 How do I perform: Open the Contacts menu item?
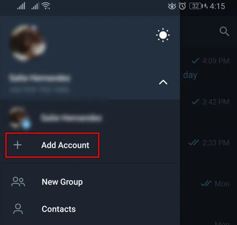[90, 209]
